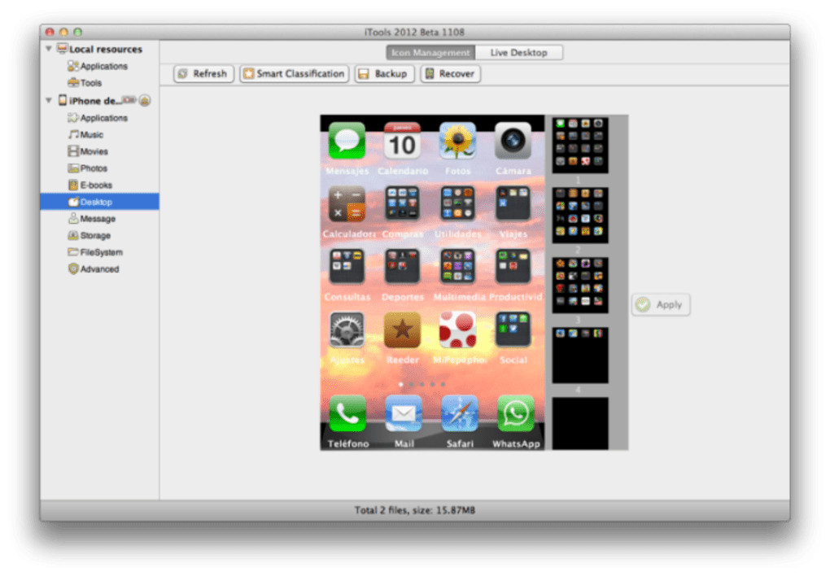Click the Backup button
The width and height of the screenshot is (830, 576).
point(384,73)
